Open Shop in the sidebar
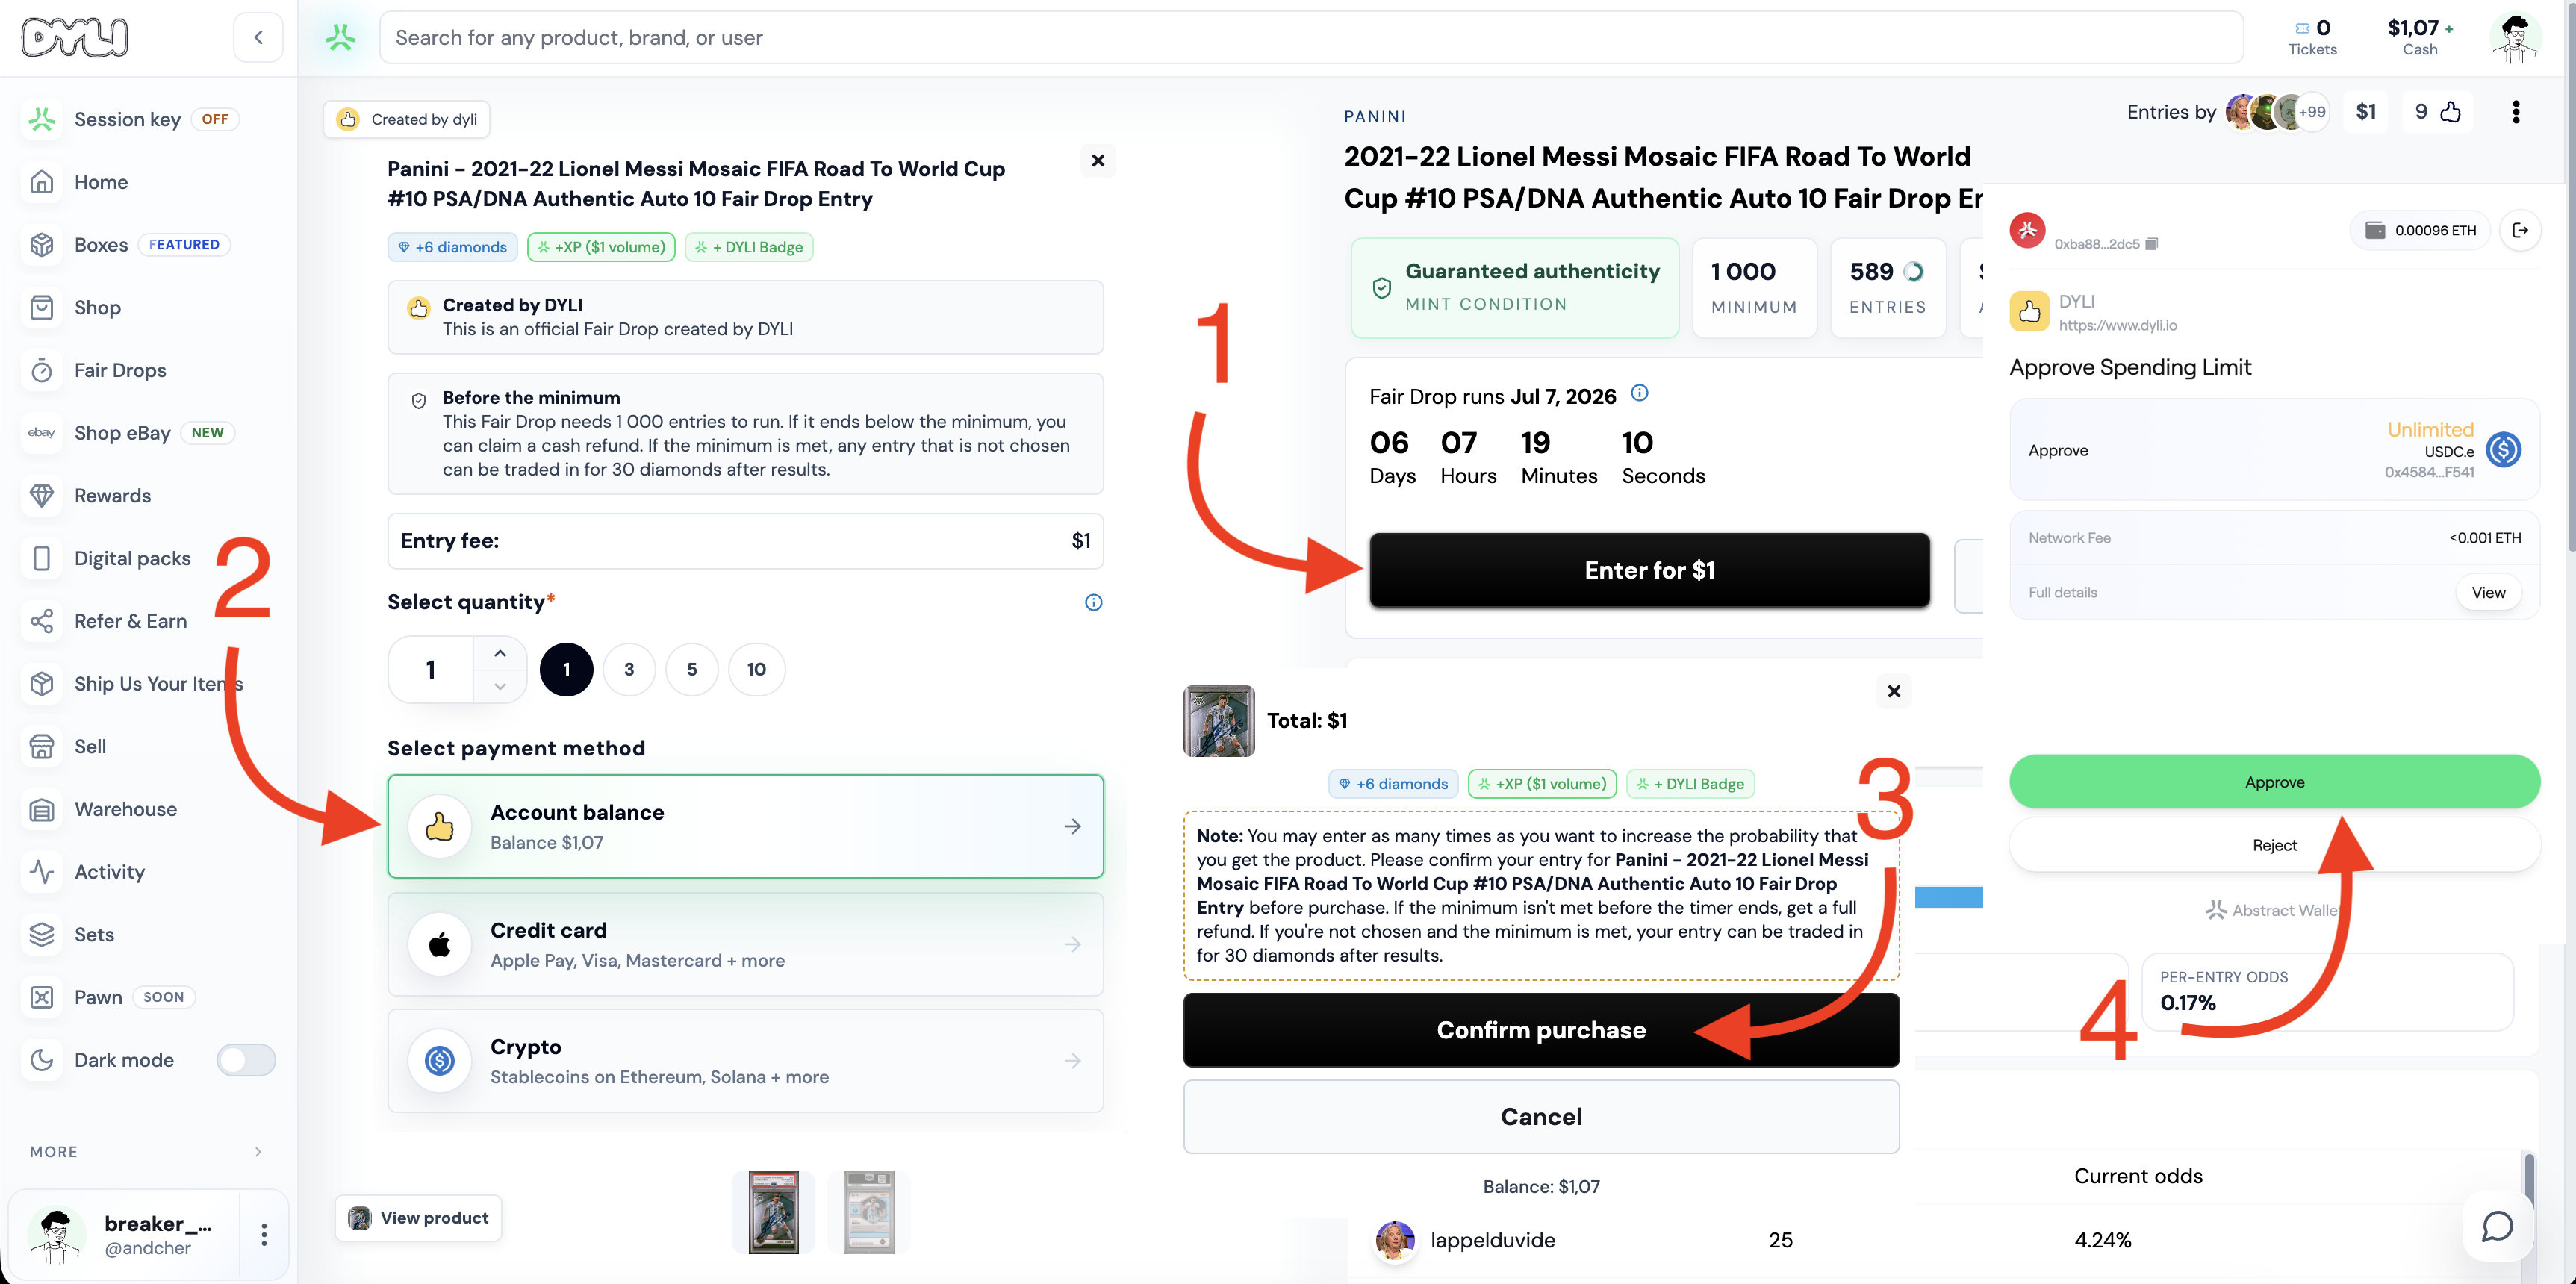Screen dimensions: 2576x1284 [97, 308]
